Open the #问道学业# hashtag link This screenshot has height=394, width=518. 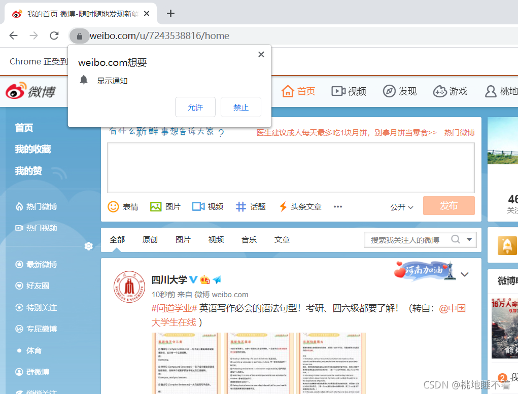[174, 308]
